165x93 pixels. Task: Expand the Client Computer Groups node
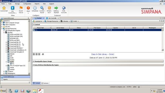pos(2,23)
